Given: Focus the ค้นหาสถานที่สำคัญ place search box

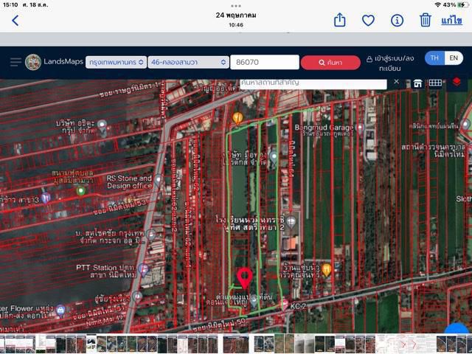Looking at the screenshot, I should point(313,84).
